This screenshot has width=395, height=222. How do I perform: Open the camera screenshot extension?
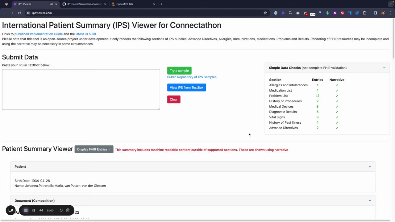click(298, 13)
